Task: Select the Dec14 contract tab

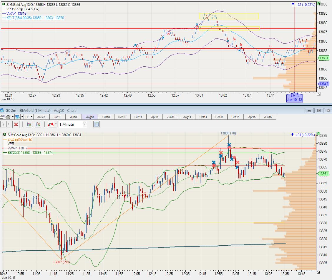Action: [219, 117]
